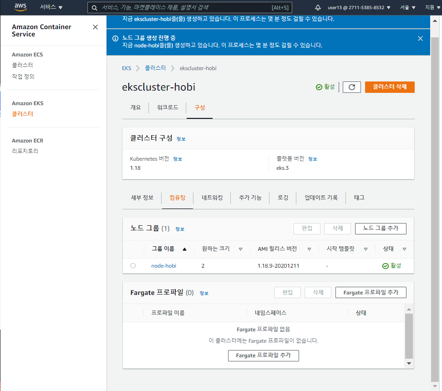Screen dimensions: 442x391
Task: Switch to the 개요 tab
Action: click(136, 108)
